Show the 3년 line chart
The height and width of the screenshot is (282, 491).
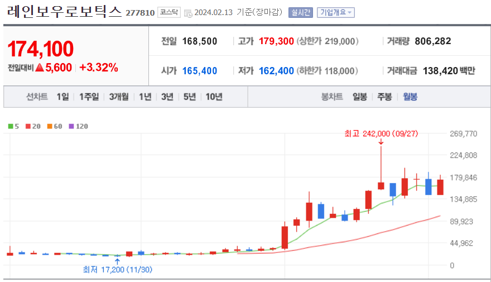[x=167, y=97]
